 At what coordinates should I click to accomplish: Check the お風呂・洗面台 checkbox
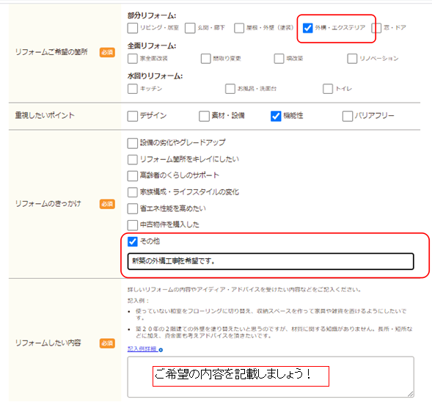click(x=230, y=89)
